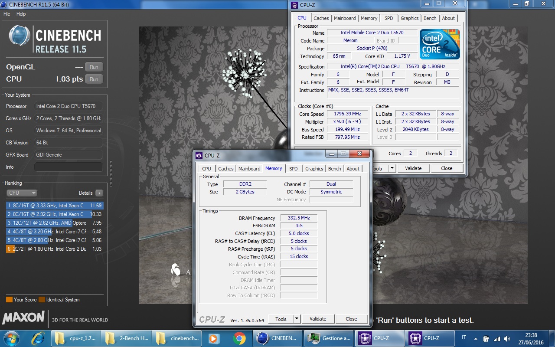Viewport: 555px width, 347px height.
Task: Select ranking row 4C/8T @ 2.80 GHz
Action: point(55,240)
